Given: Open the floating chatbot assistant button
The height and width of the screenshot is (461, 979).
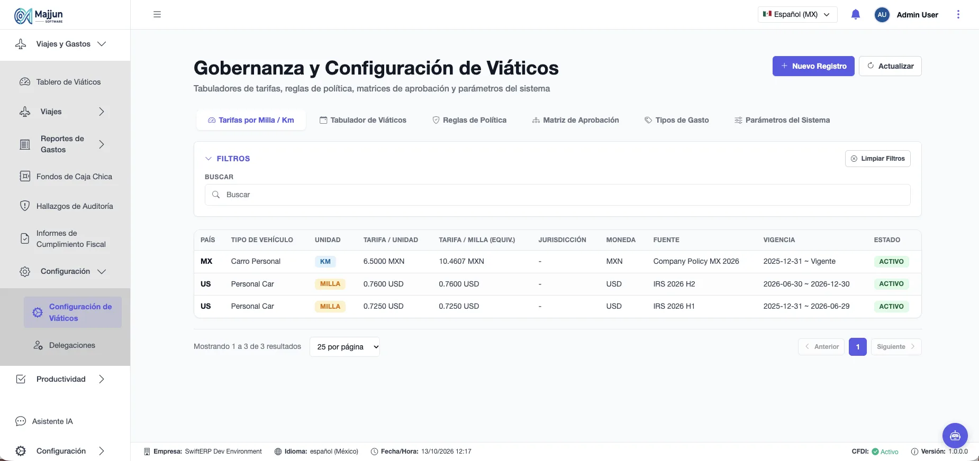Looking at the screenshot, I should [x=955, y=436].
